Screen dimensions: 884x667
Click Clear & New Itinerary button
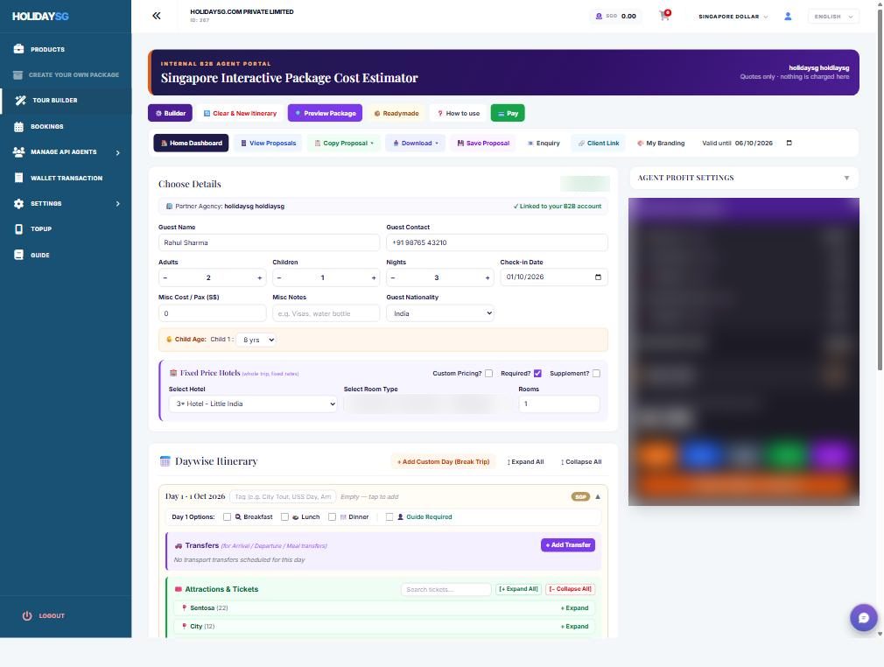coord(240,113)
